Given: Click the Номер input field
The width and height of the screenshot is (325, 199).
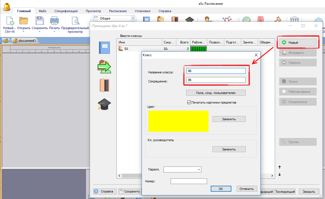Looking at the screenshot, I should click(188, 181).
